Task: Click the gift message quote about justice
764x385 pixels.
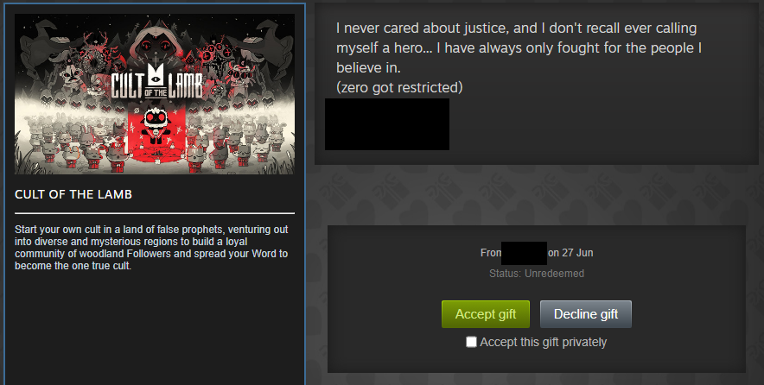Action: [x=519, y=47]
